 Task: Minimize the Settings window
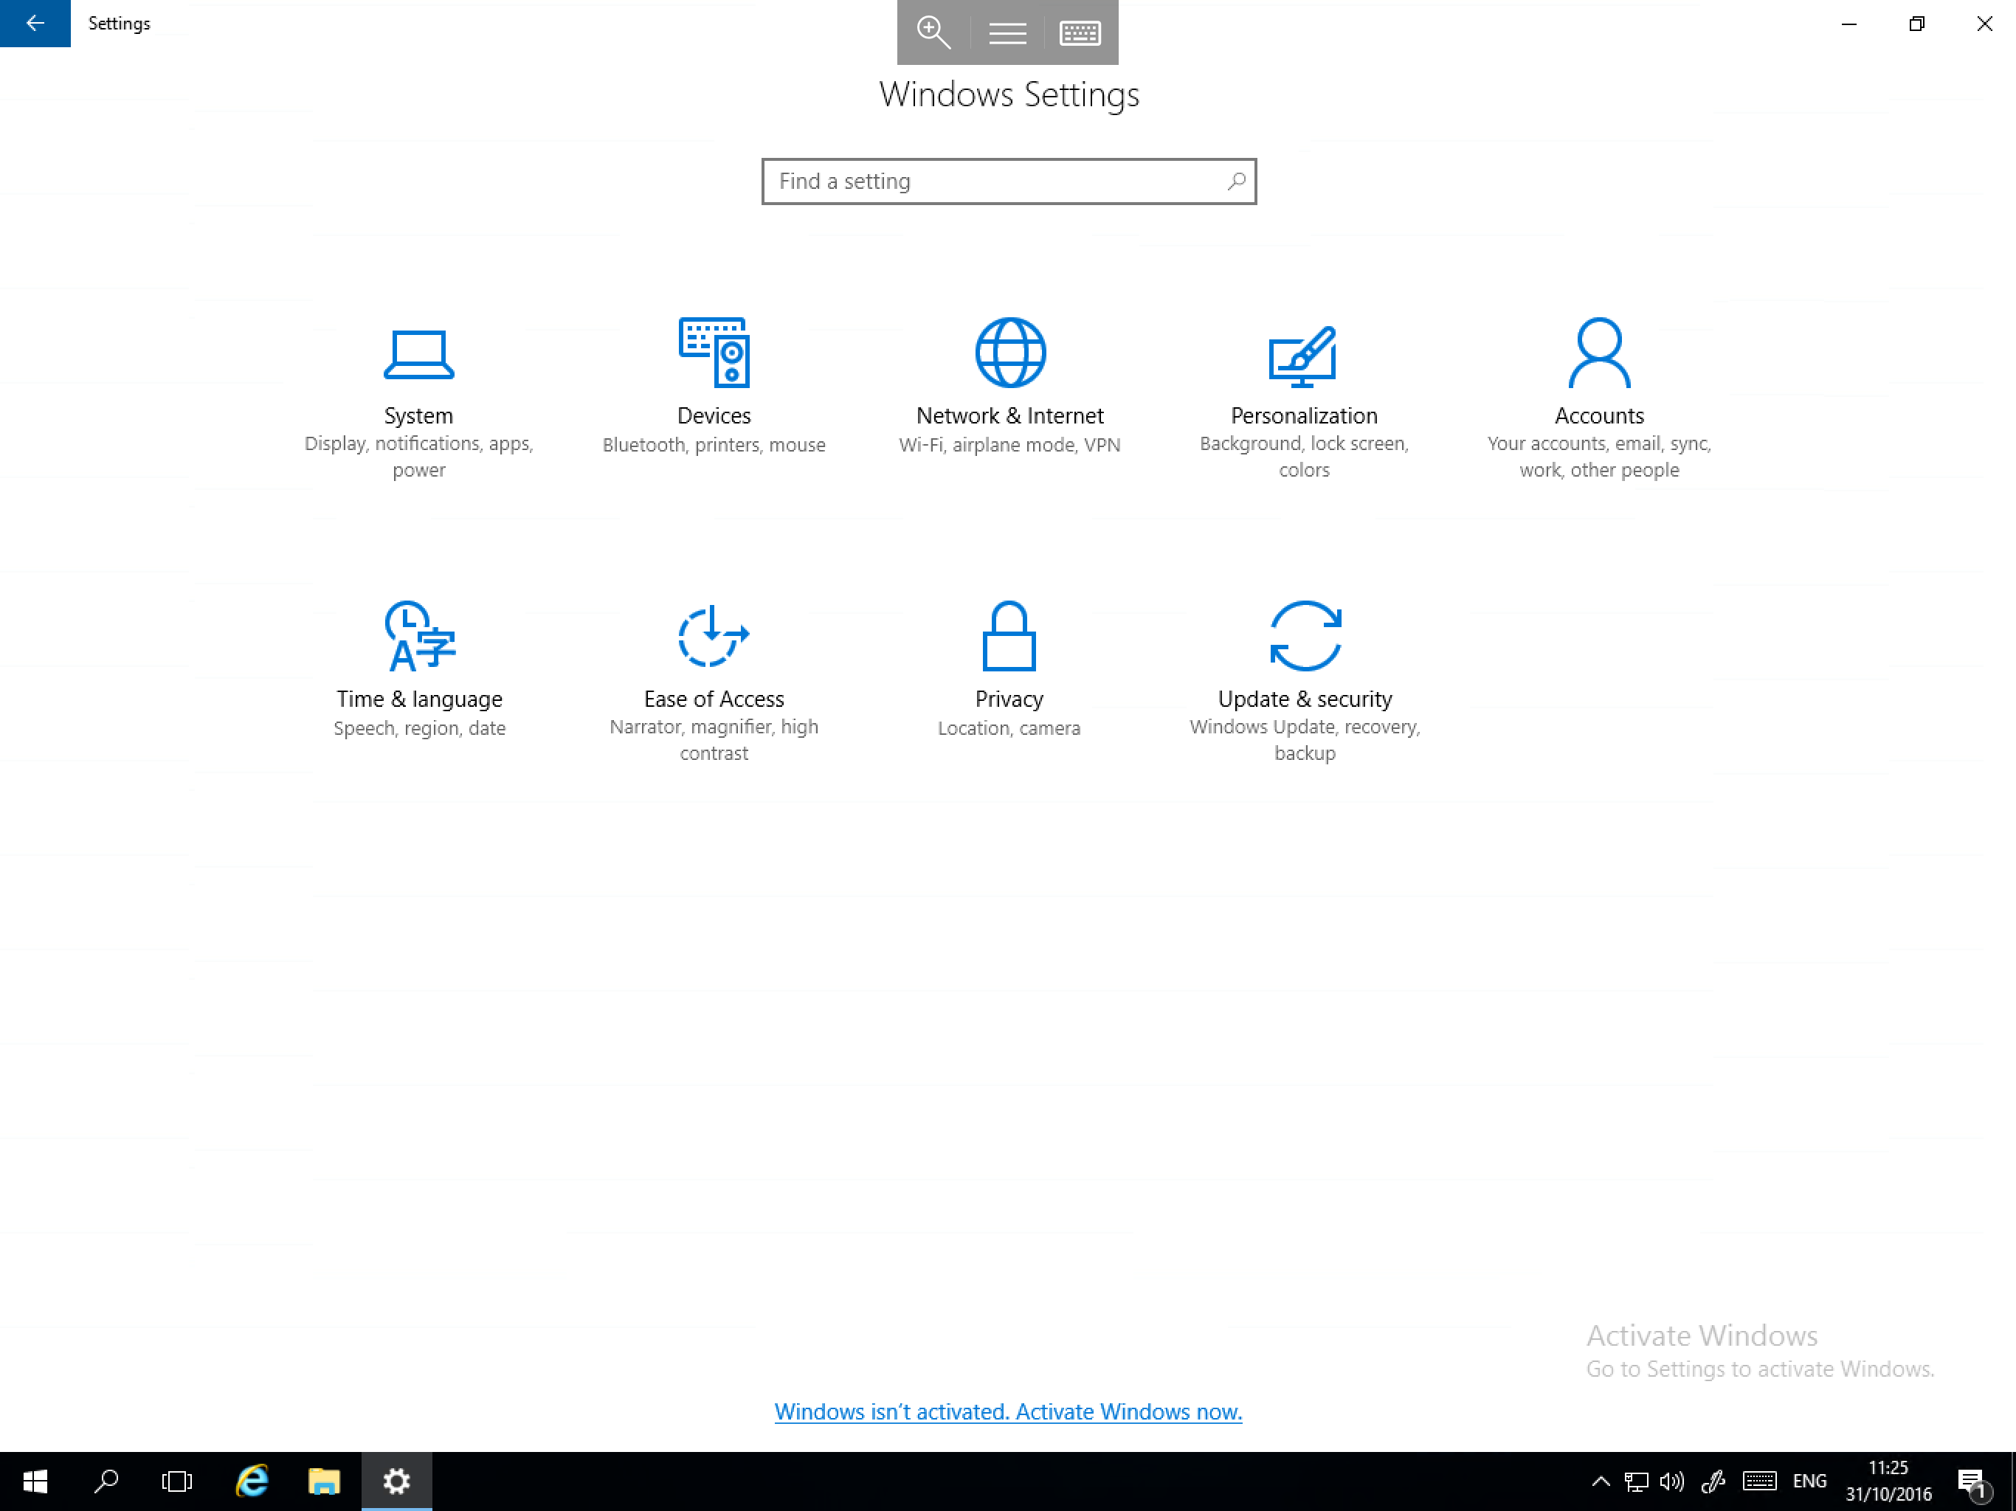tap(1848, 24)
